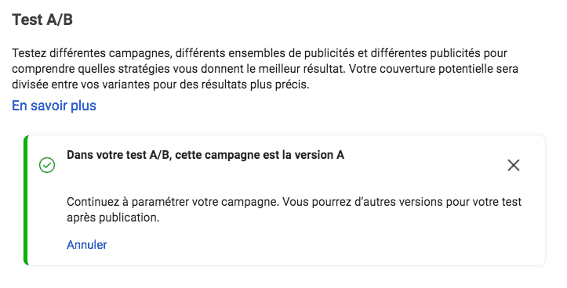The height and width of the screenshot is (288, 567).
Task: Click the line starting 'Testez différentes campagnes'
Action: pyautogui.click(x=260, y=53)
